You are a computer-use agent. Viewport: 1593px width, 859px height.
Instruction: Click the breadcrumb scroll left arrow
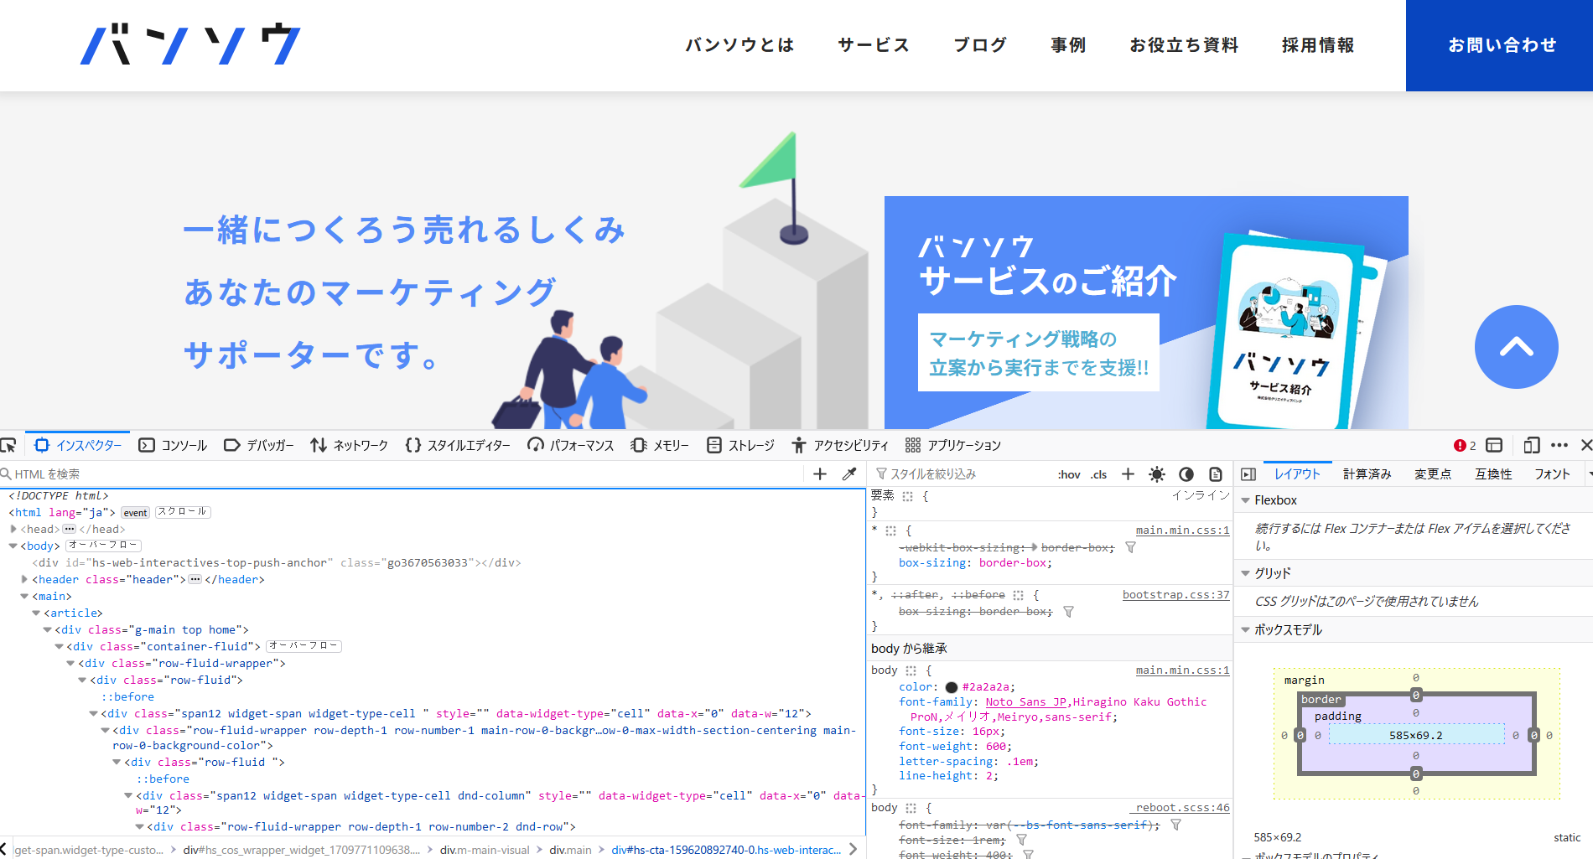pyautogui.click(x=4, y=849)
